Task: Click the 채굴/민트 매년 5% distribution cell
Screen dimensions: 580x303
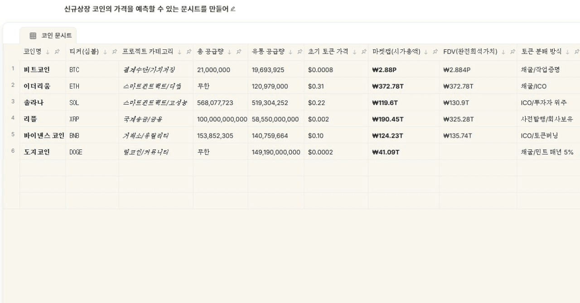Action: (548, 151)
